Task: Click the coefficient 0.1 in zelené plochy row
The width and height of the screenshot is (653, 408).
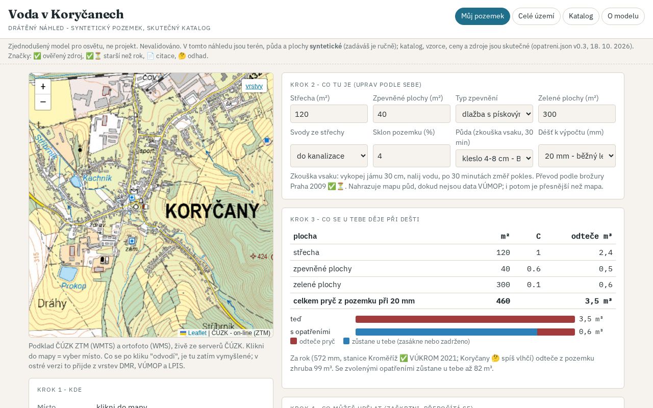Action: [534, 285]
